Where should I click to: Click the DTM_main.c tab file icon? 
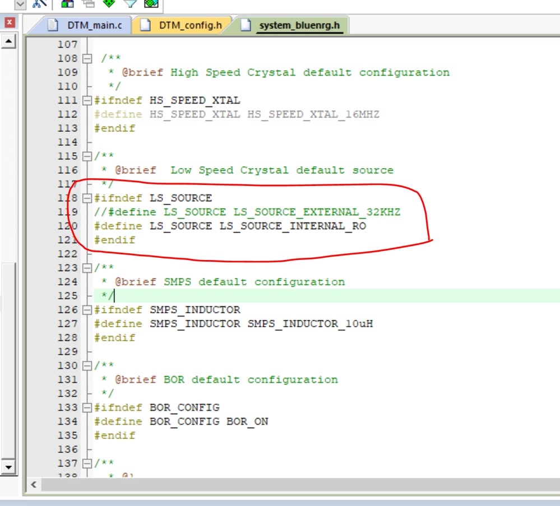53,25
